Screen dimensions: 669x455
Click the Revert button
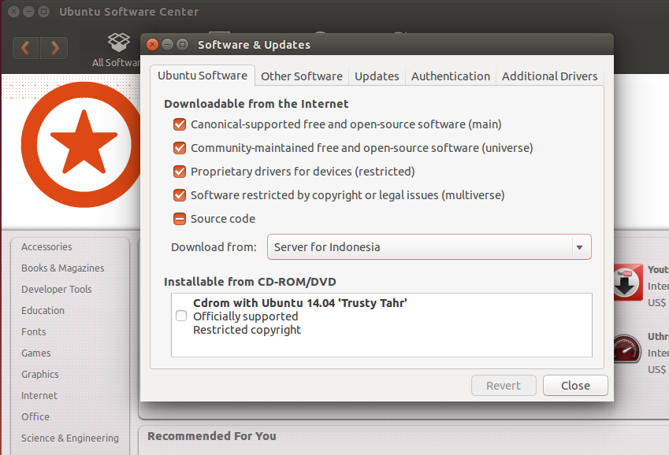pyautogui.click(x=504, y=386)
